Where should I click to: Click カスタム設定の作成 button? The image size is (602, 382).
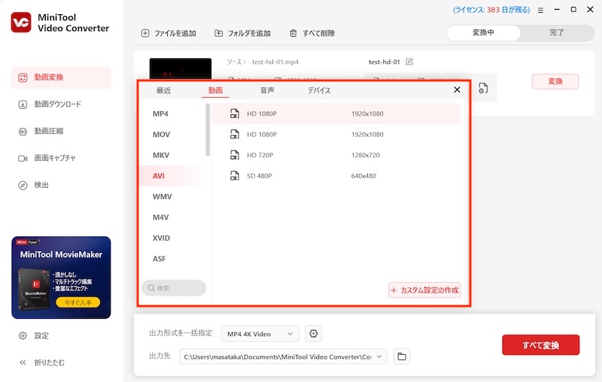click(x=424, y=290)
